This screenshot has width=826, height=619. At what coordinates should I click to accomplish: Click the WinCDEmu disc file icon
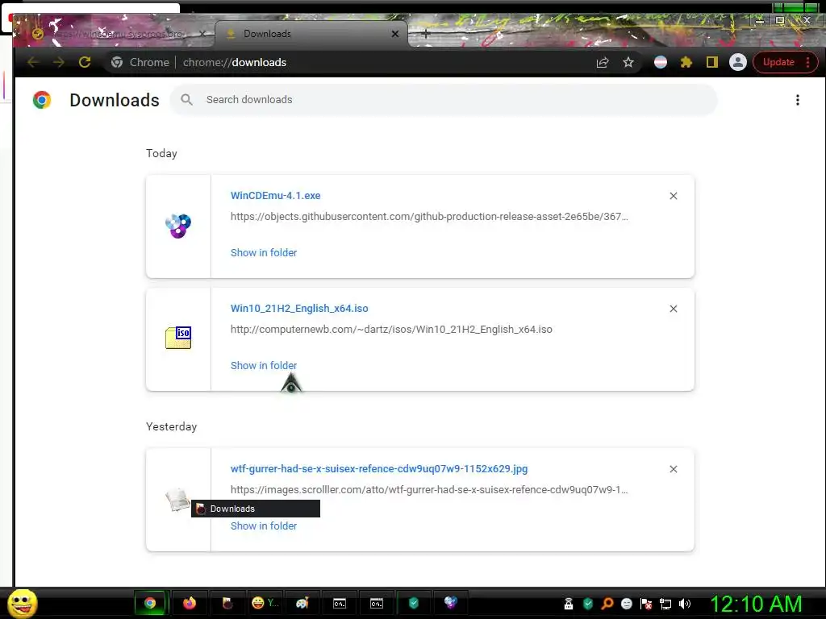point(178,226)
